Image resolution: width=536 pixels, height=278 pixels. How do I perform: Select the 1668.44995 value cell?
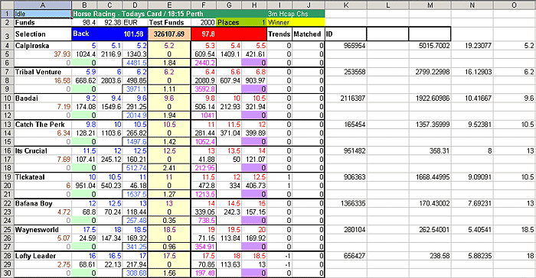point(430,177)
